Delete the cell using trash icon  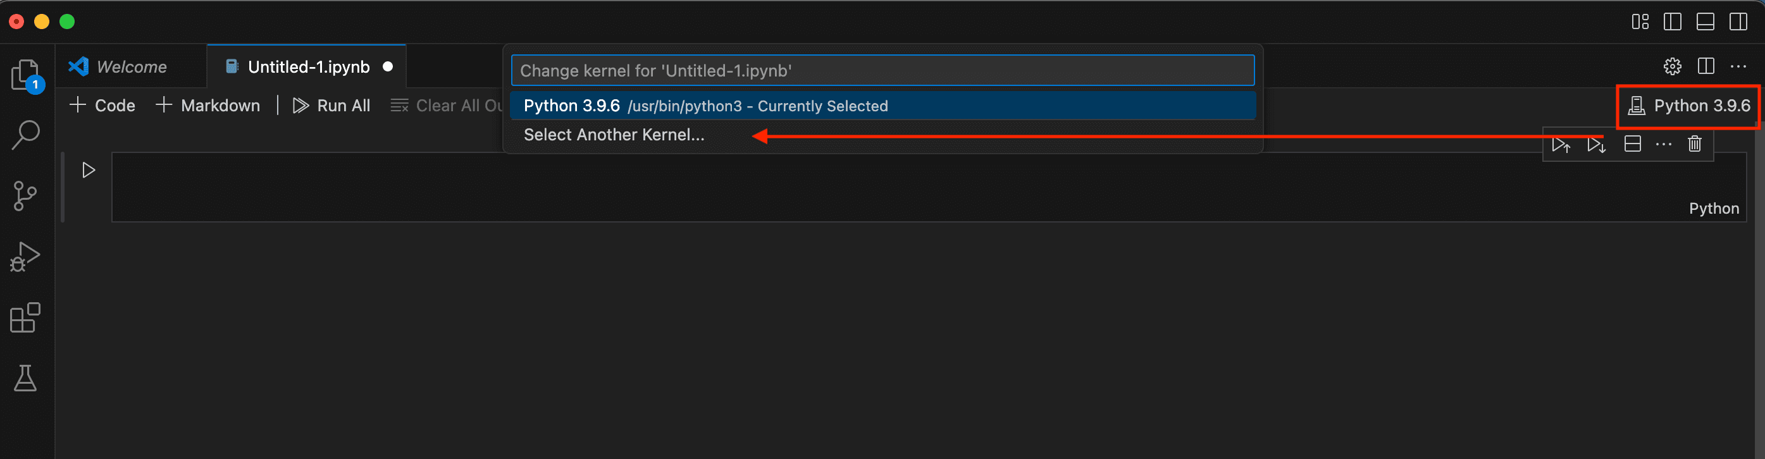tap(1694, 144)
